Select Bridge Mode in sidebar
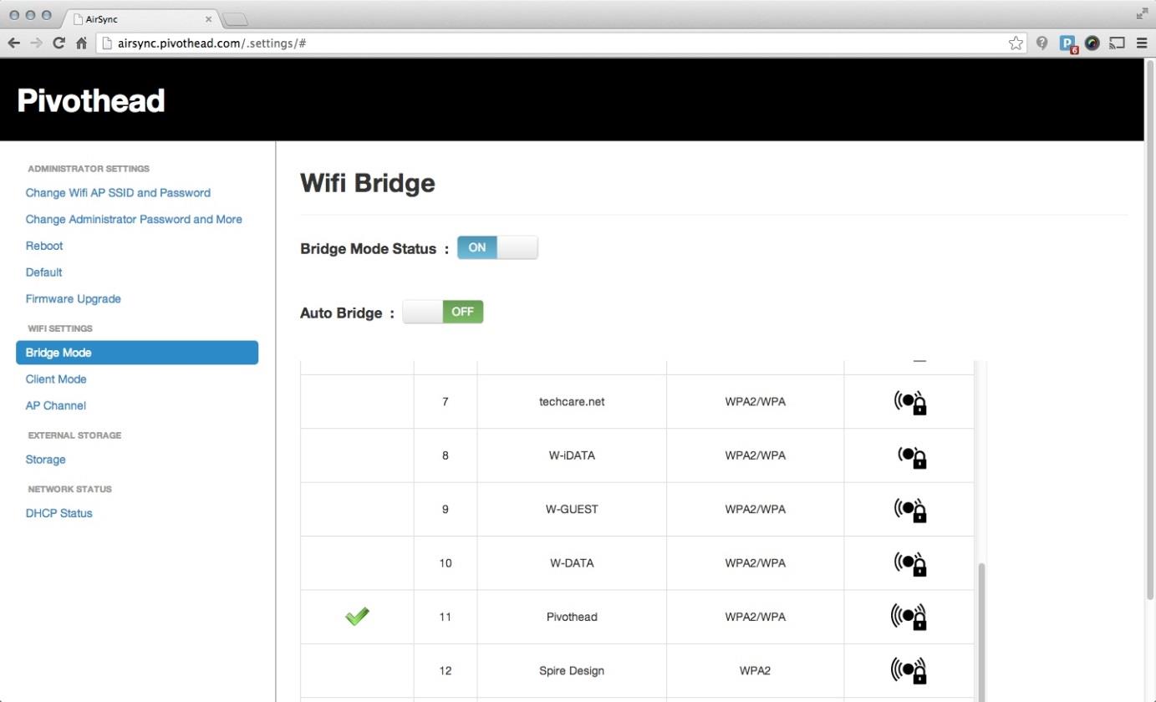1156x702 pixels. [x=137, y=353]
